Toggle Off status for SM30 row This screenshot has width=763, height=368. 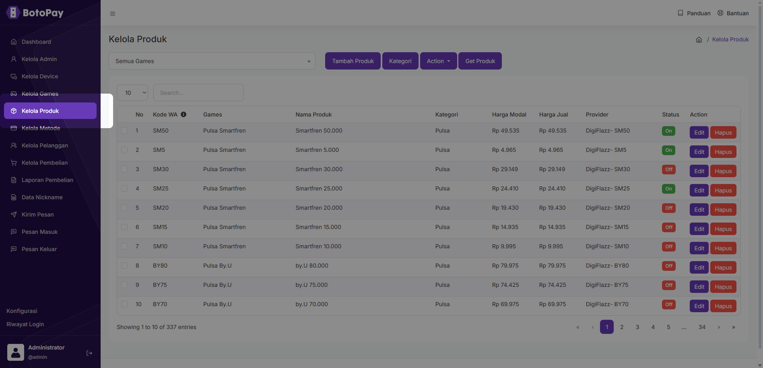[668, 170]
